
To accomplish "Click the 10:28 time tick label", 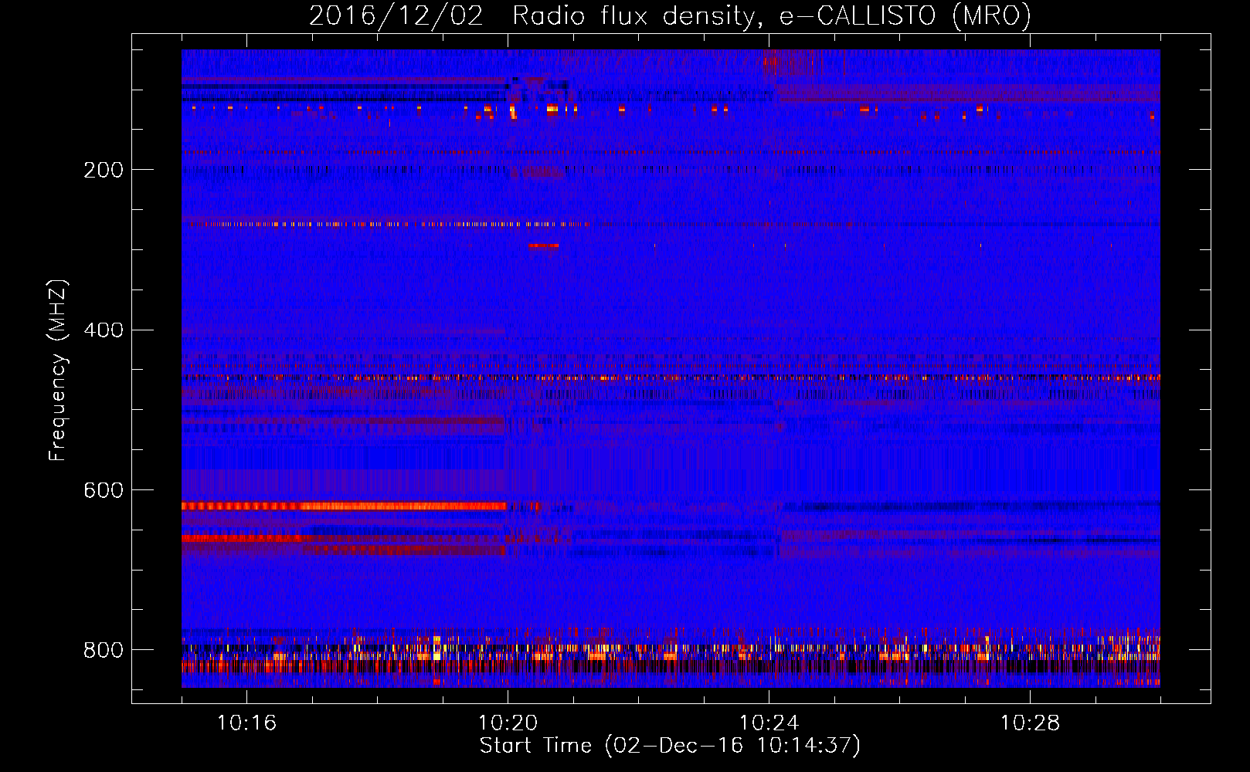I will [x=1030, y=723].
